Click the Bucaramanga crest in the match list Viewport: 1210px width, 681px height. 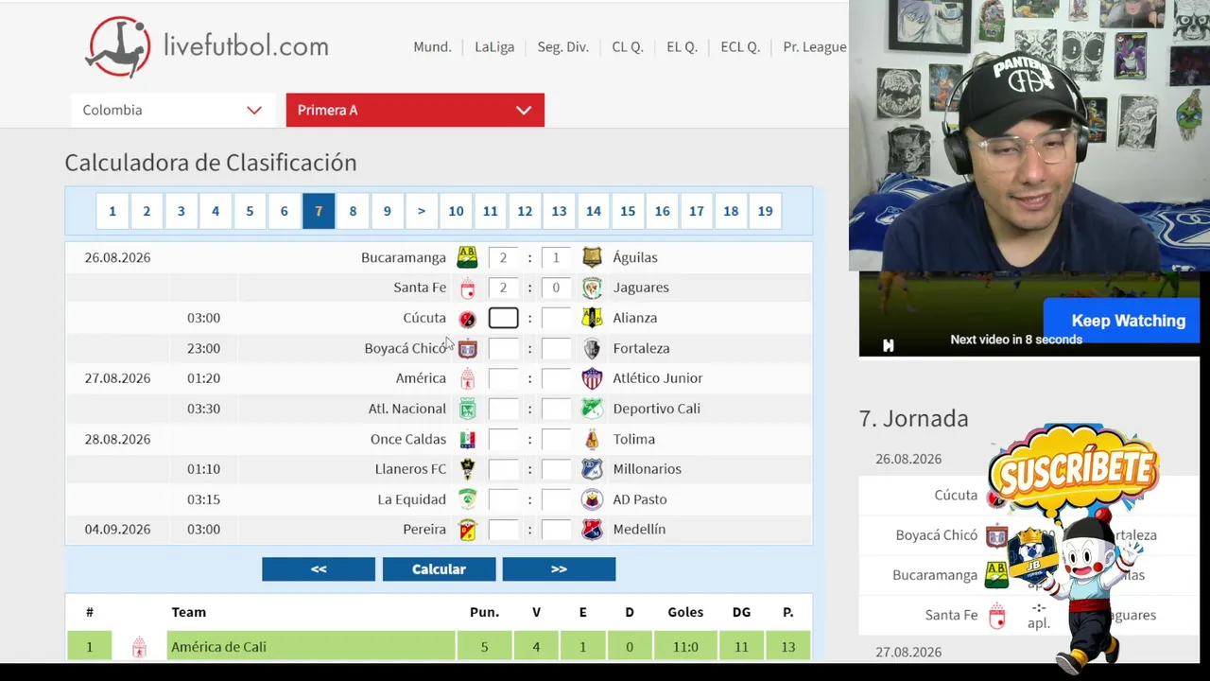[467, 257]
